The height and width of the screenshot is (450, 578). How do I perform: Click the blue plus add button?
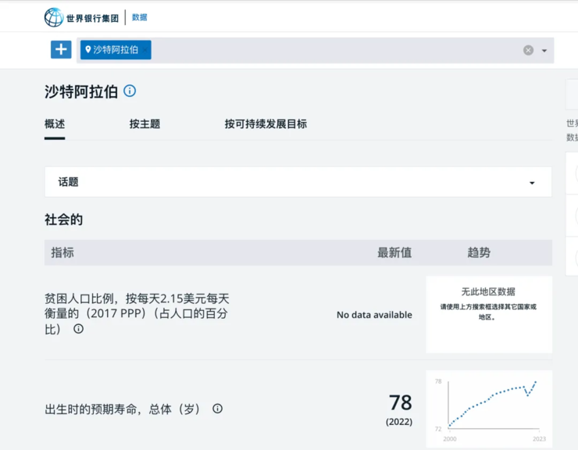(x=61, y=49)
